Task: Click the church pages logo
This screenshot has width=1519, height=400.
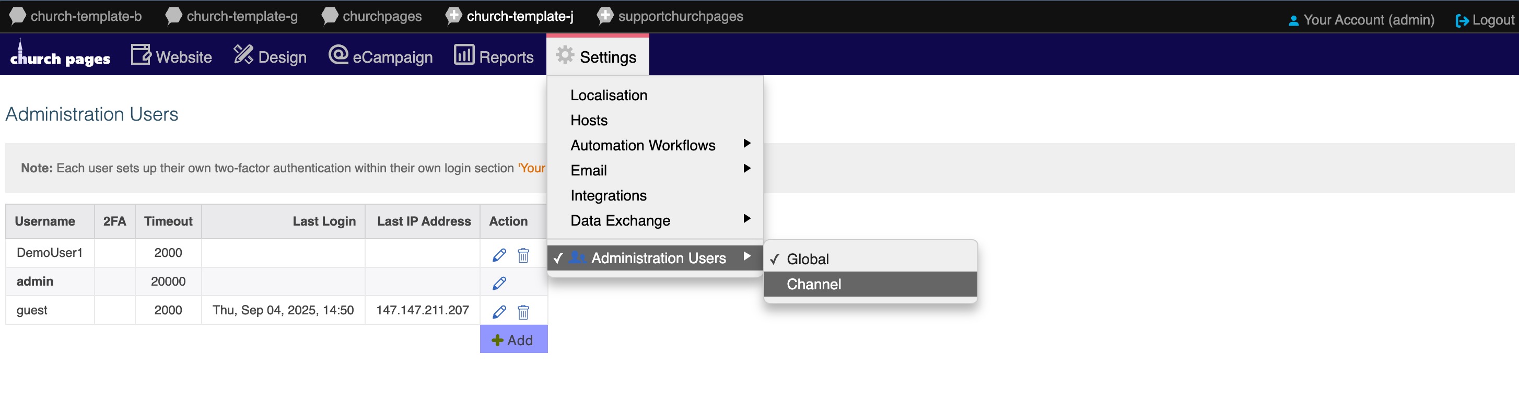Action: pos(60,55)
